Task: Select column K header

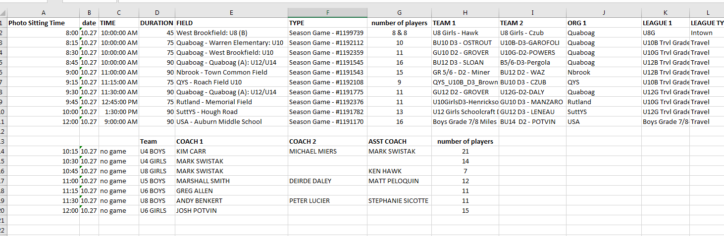Action: tap(665, 13)
